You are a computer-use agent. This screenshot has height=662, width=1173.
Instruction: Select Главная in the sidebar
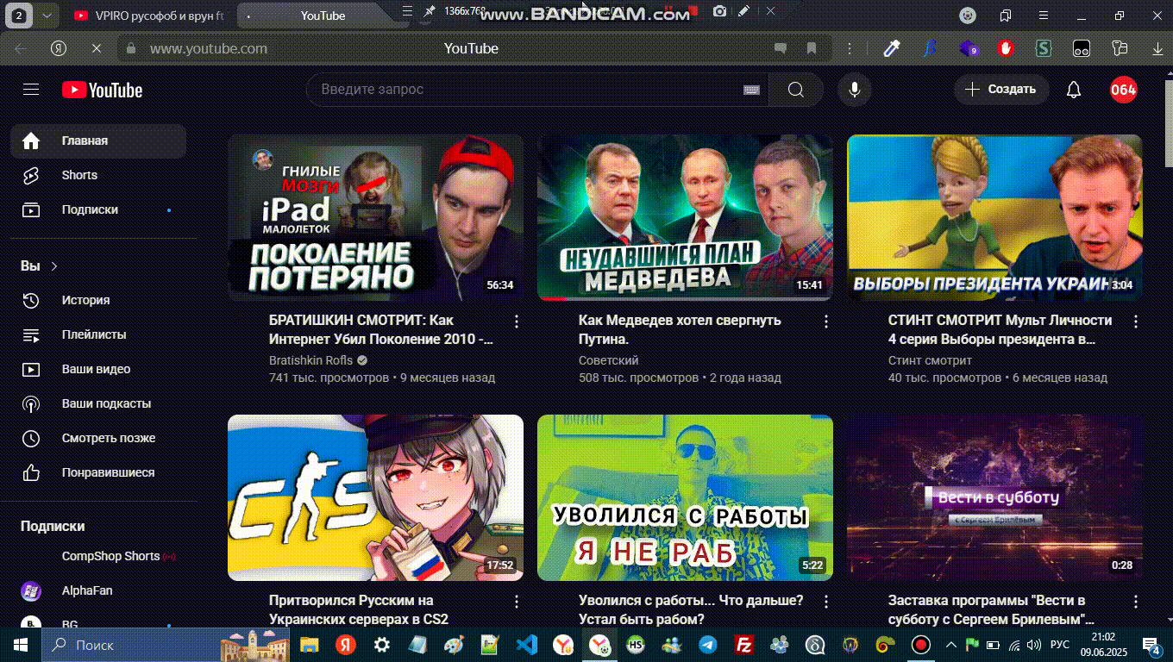click(98, 141)
